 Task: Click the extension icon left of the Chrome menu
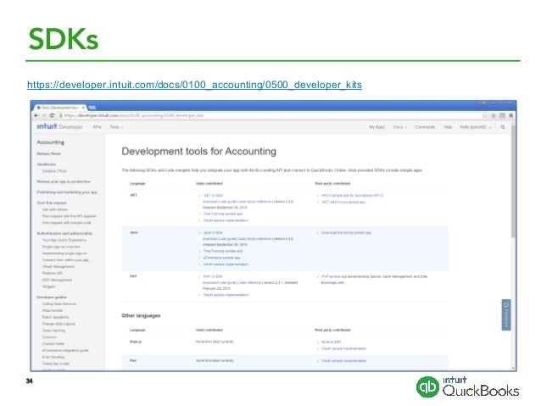[502, 115]
